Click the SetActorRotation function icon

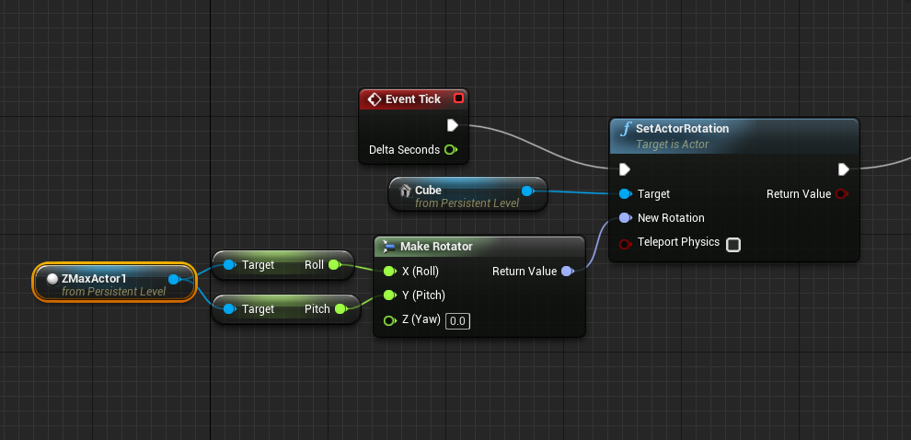(626, 130)
